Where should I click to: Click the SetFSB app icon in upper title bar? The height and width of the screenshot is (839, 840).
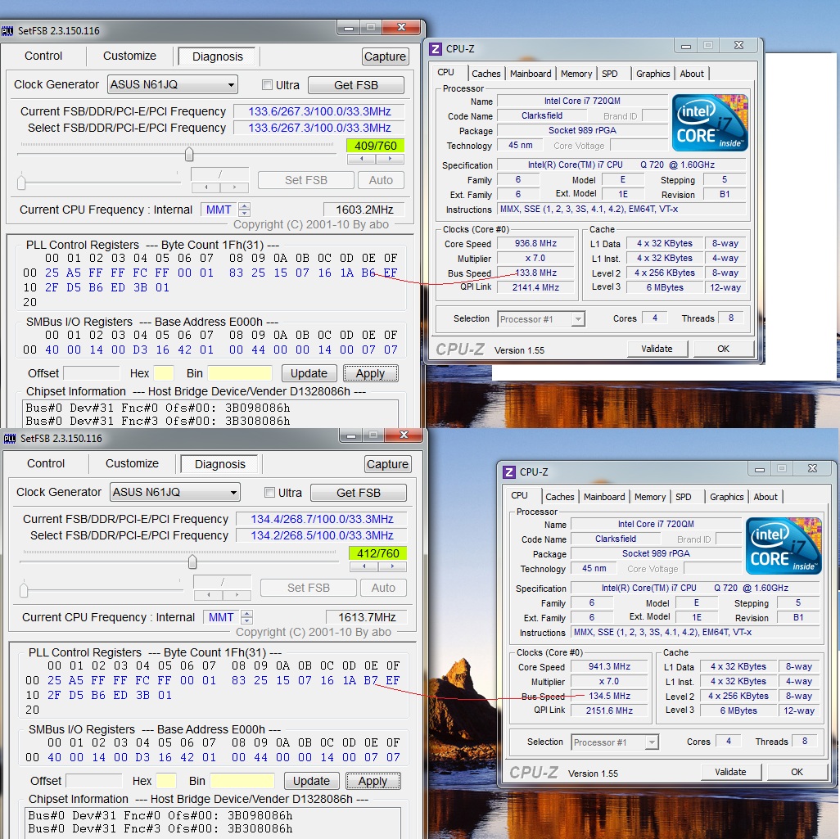(x=7, y=31)
